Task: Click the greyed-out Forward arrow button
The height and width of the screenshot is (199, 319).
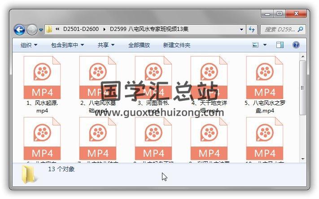Action: (x=32, y=30)
